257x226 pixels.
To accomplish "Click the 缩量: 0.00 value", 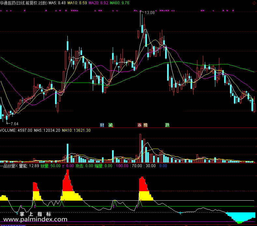I will tap(104, 166).
